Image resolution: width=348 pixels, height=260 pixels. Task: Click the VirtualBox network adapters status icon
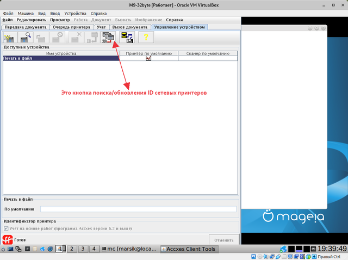tap(272, 257)
